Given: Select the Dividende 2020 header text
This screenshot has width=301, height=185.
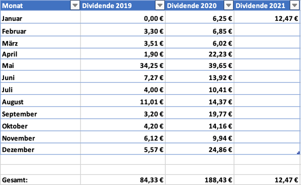Looking at the screenshot, I should click(x=192, y=6).
